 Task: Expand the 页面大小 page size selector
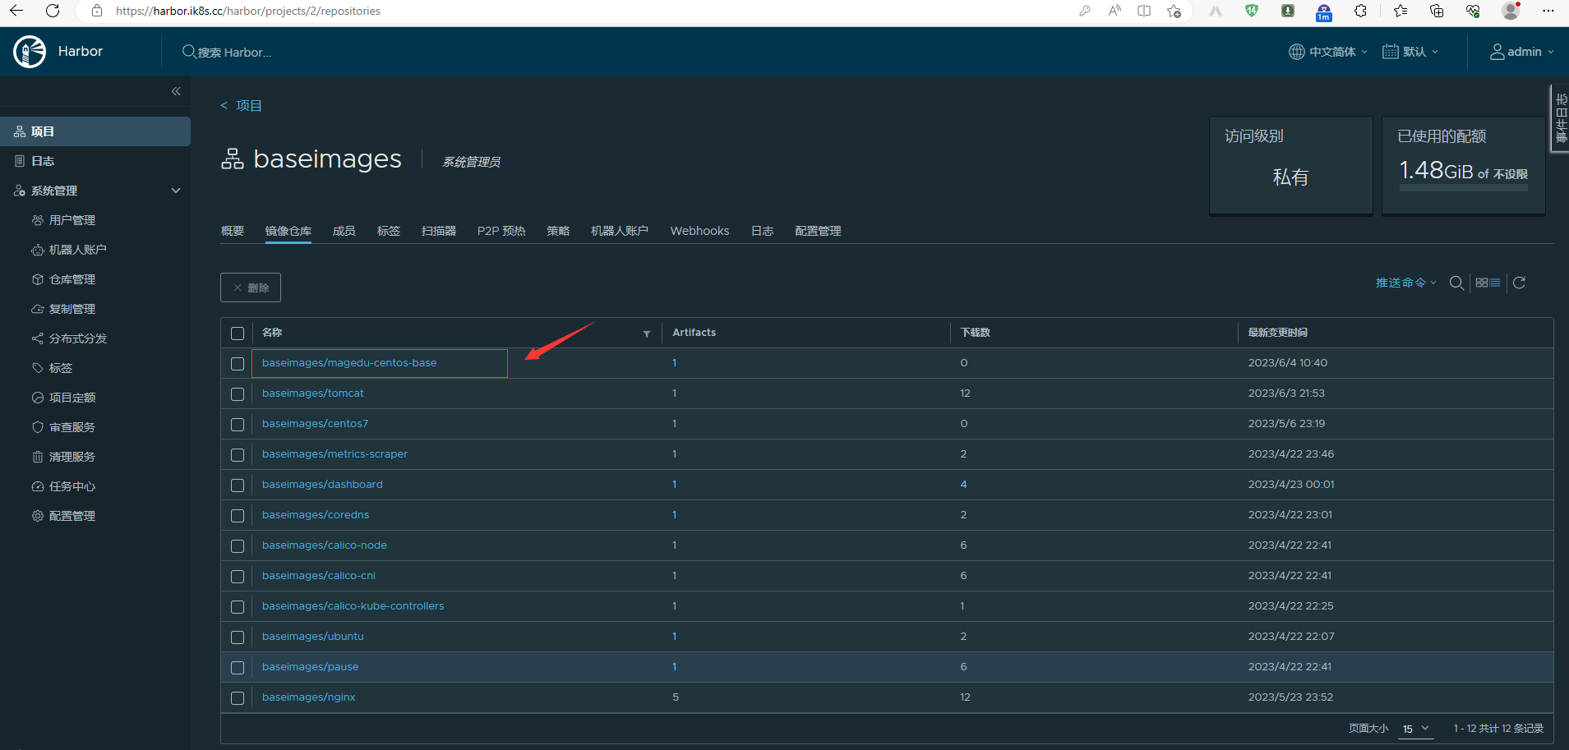click(x=1415, y=729)
